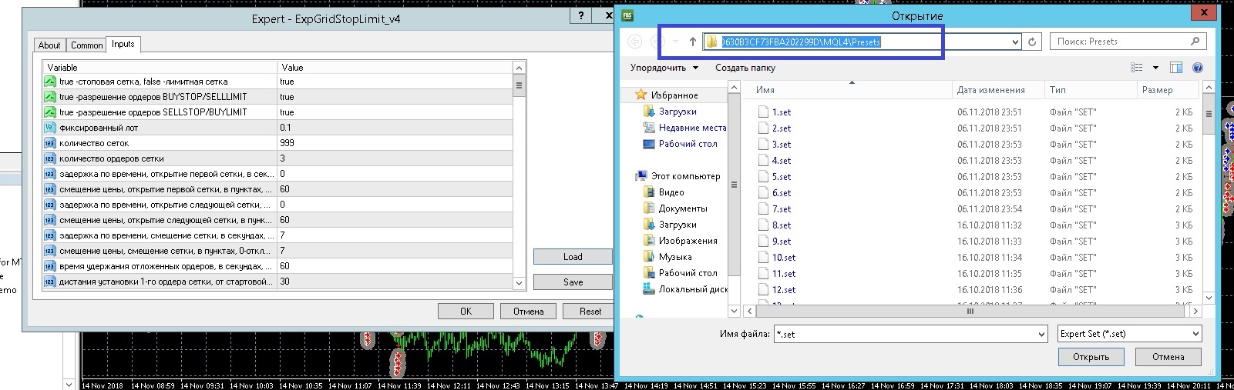Click the Load button
The height and width of the screenshot is (390, 1234).
572,257
